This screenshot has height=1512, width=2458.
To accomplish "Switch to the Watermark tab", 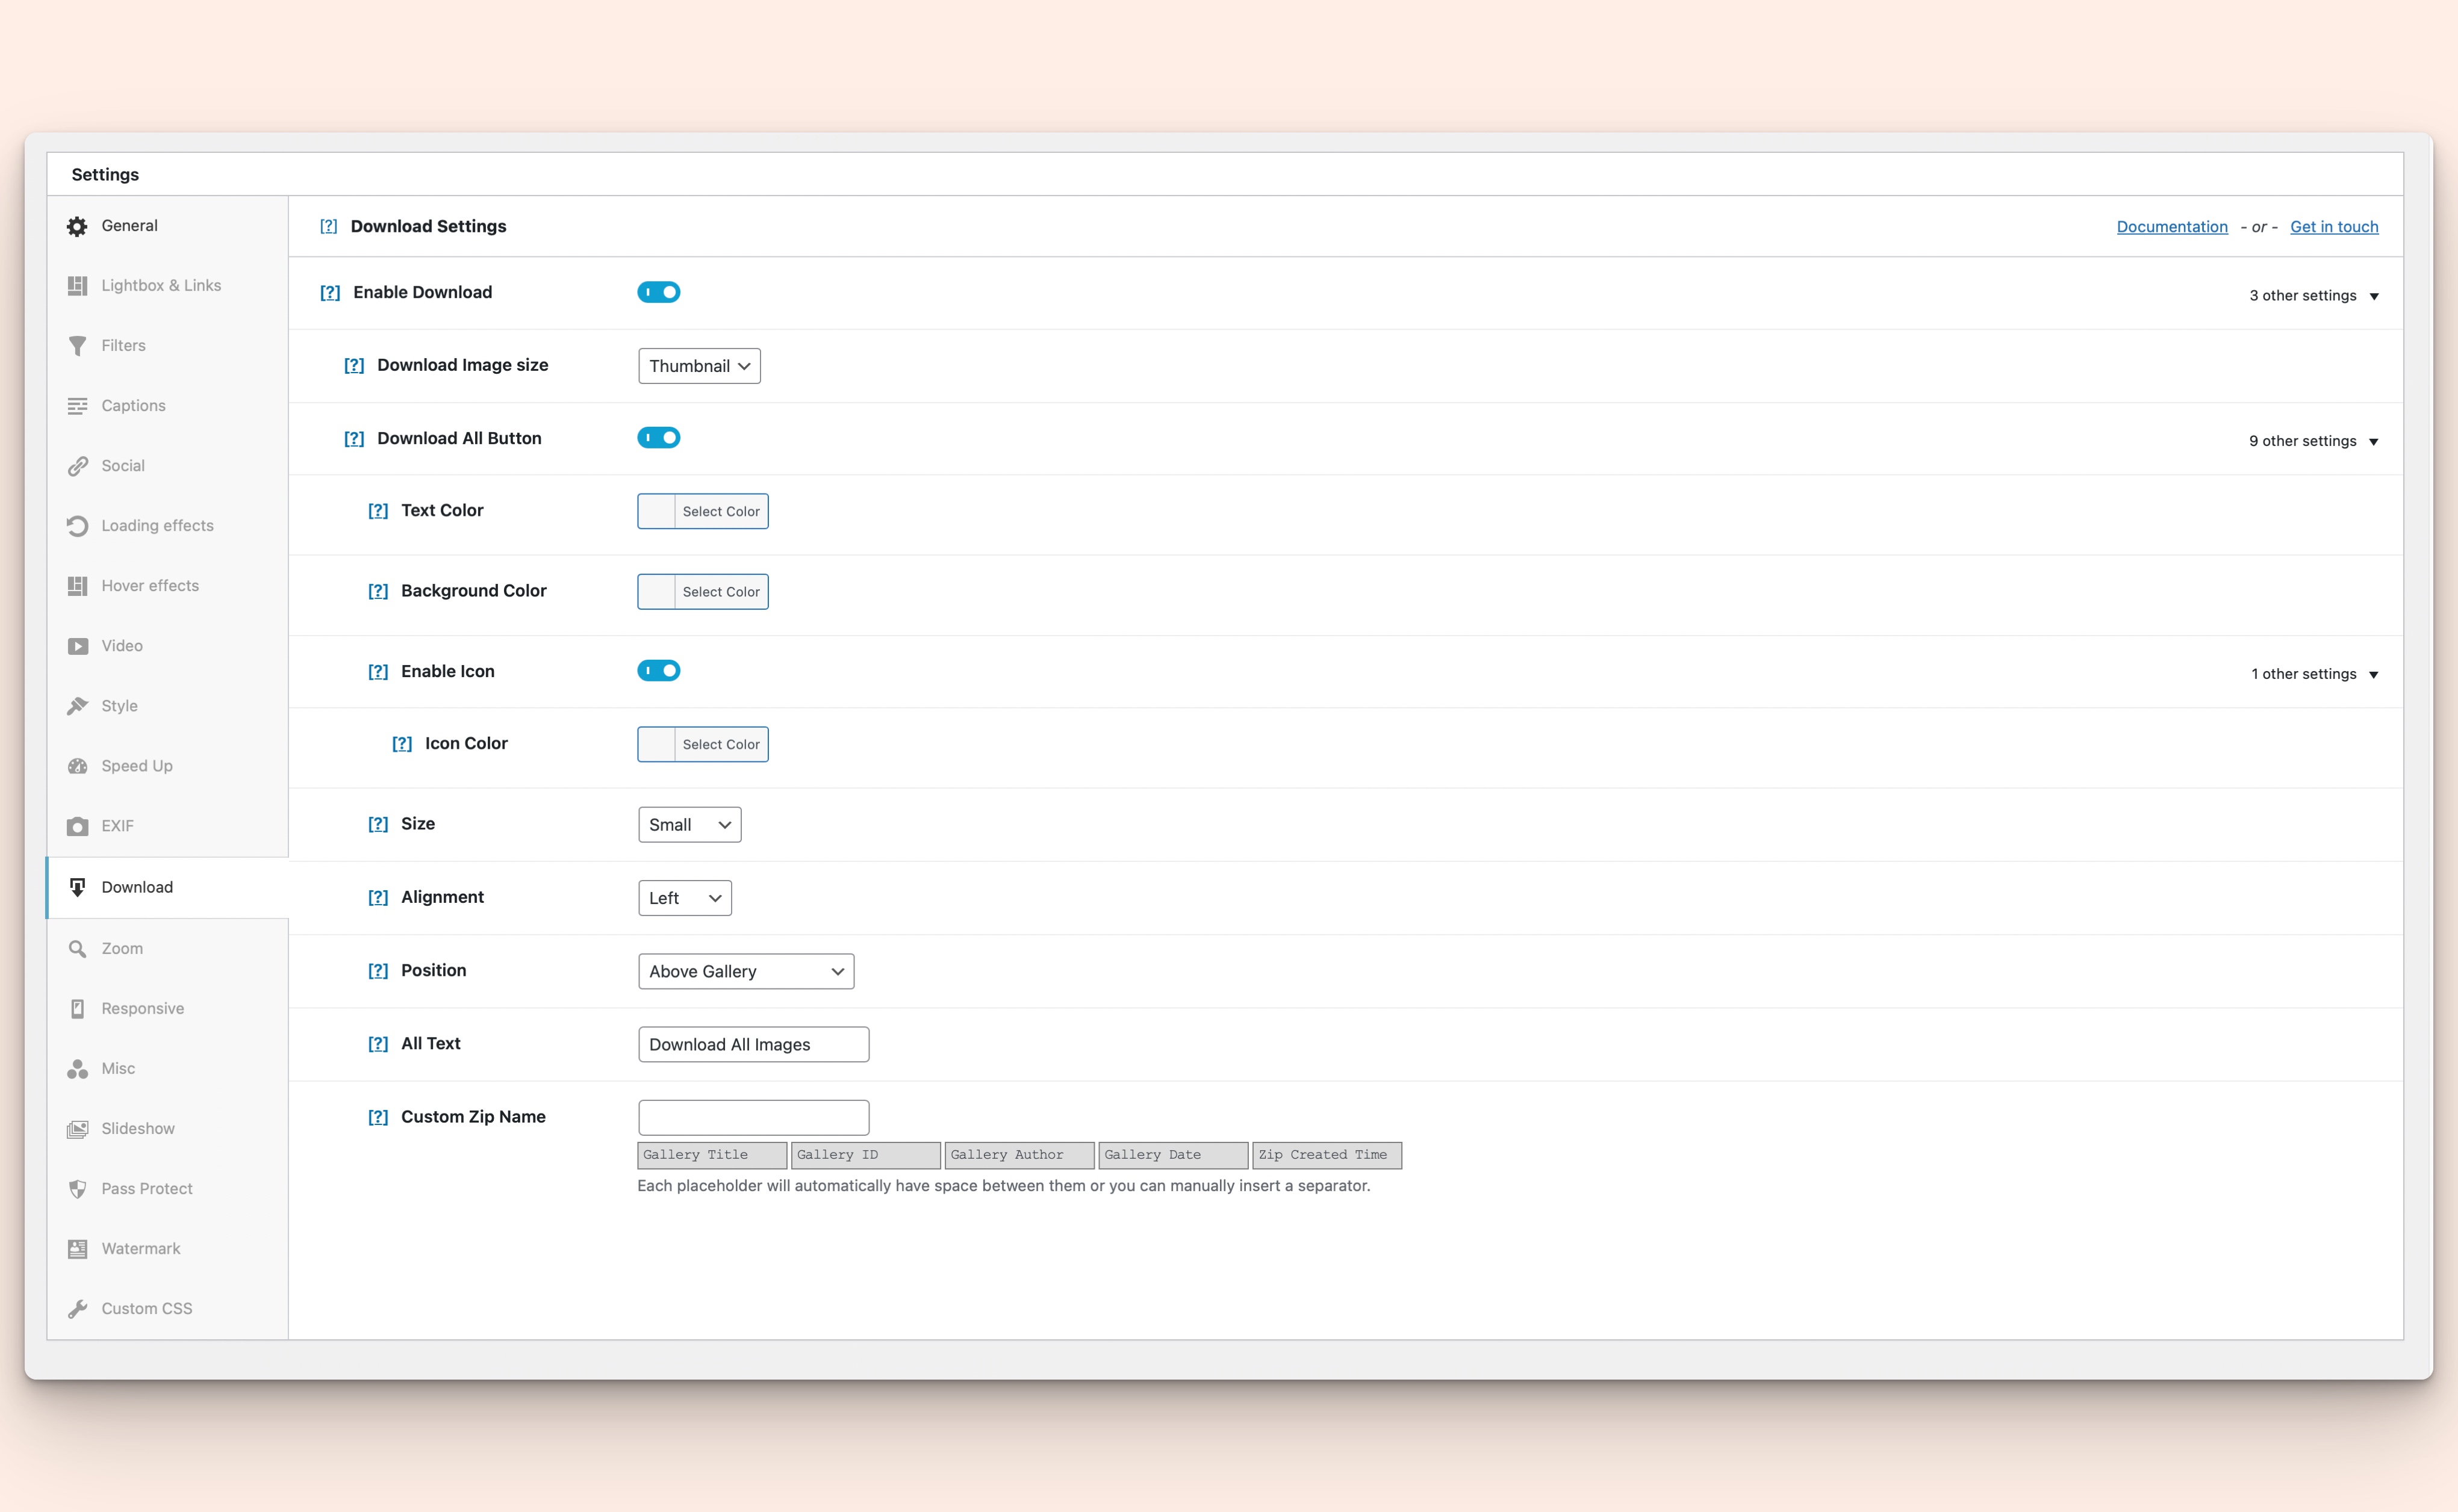I will (x=167, y=1249).
